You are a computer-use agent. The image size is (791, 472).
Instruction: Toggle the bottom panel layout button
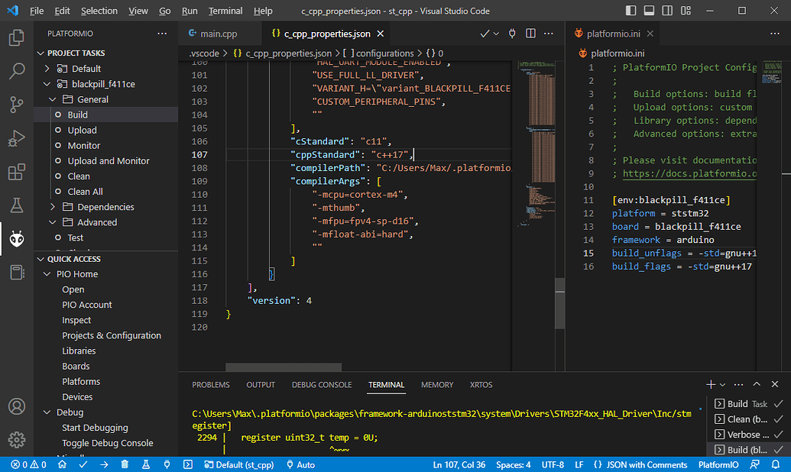click(650, 11)
